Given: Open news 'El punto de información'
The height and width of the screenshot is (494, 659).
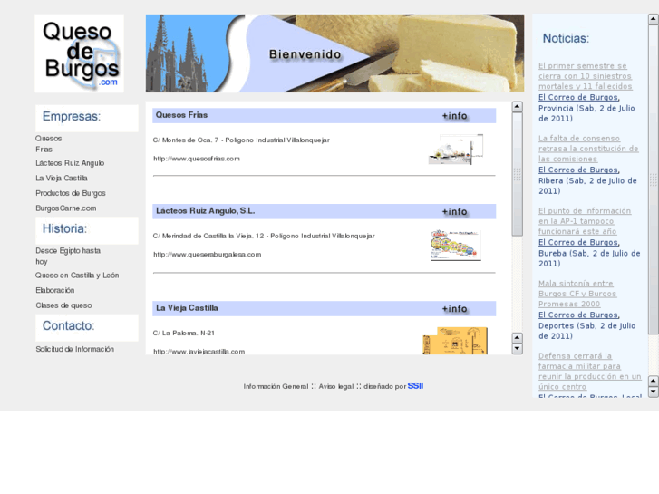Looking at the screenshot, I should click(x=585, y=221).
